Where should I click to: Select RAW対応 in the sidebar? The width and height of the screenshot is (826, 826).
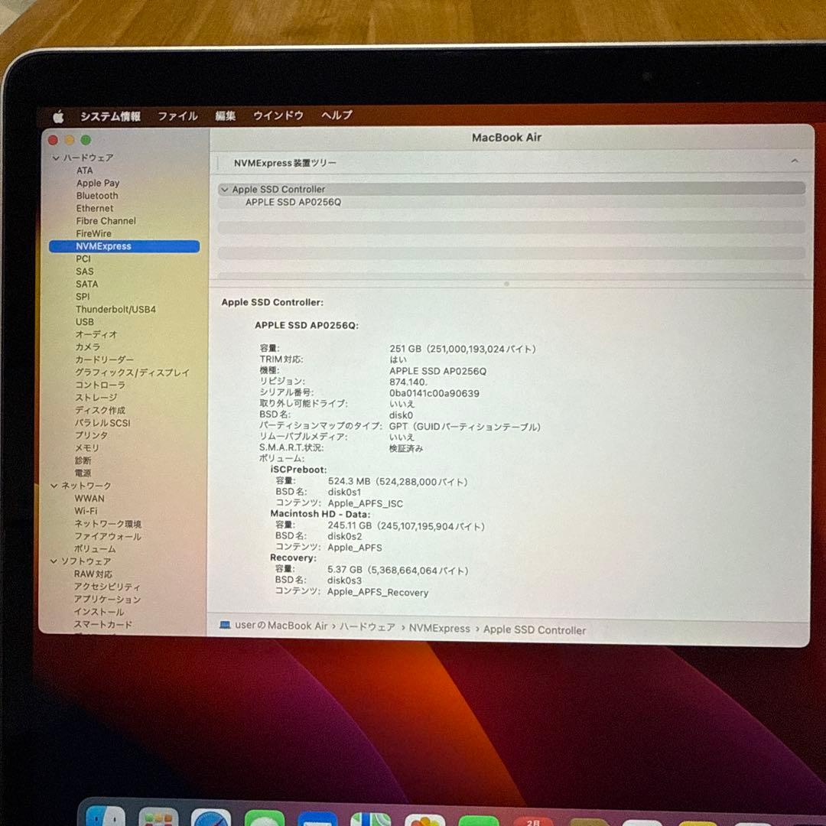tap(93, 574)
